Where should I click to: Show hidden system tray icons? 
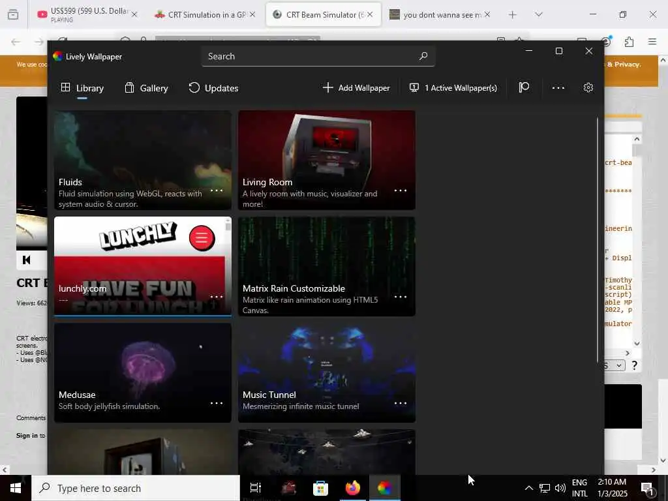[528, 488]
